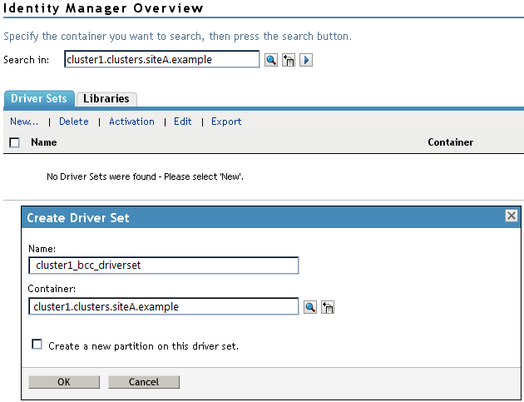Viewport: 524px width, 402px height.
Task: Open the Edit menu link
Action: (x=183, y=122)
